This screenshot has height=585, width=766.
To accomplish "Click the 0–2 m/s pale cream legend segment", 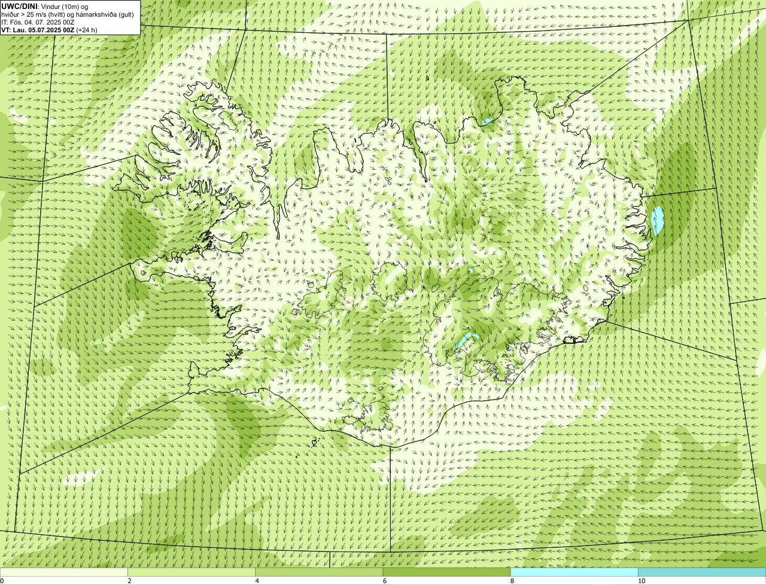I will point(64,572).
